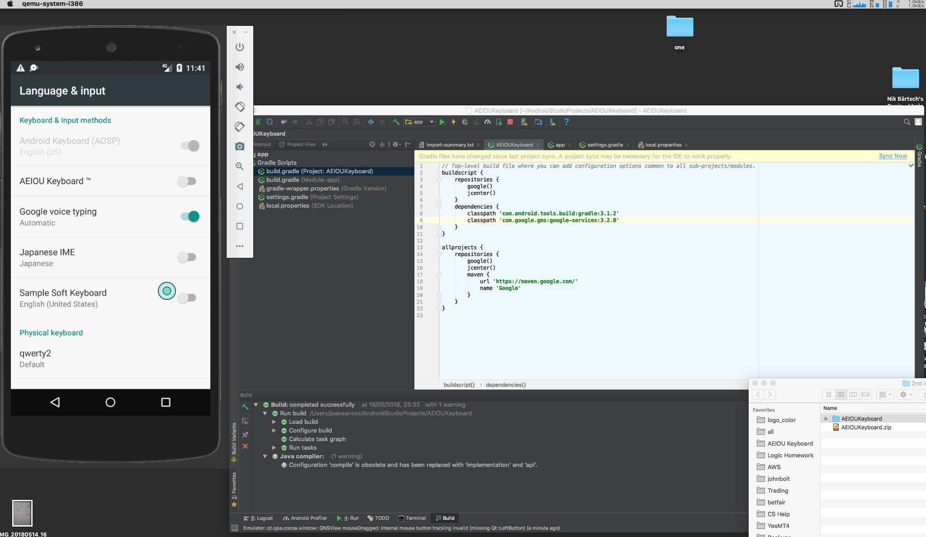Turn off Google voice typing switch

pyautogui.click(x=190, y=217)
